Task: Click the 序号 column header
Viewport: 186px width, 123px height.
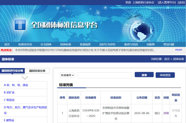Action: (62, 98)
